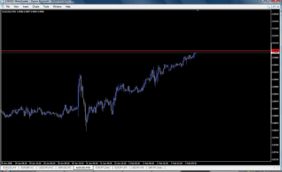This screenshot has width=282, height=172.
Task: Open the Window menu
Action: (57, 7)
